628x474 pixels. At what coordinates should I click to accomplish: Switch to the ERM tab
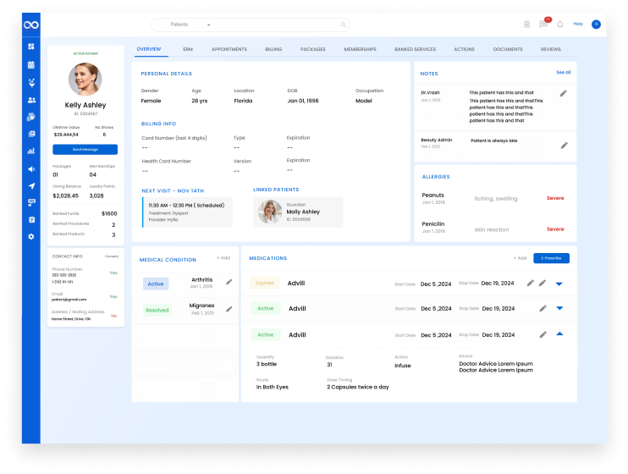[x=188, y=49]
